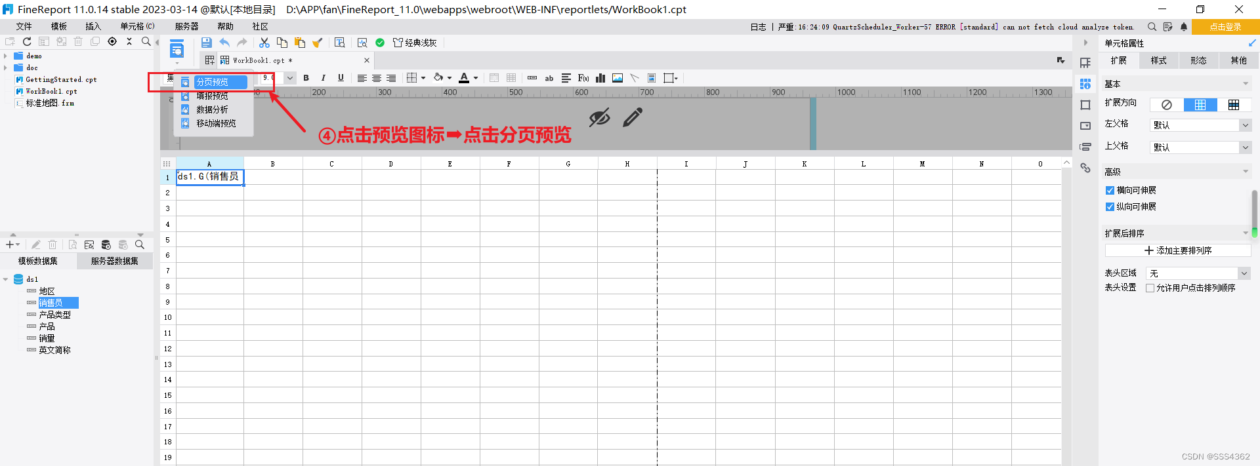Viewport: 1260px width, 466px height.
Task: Toggle the crossed-eye visibility icon
Action: point(599,118)
